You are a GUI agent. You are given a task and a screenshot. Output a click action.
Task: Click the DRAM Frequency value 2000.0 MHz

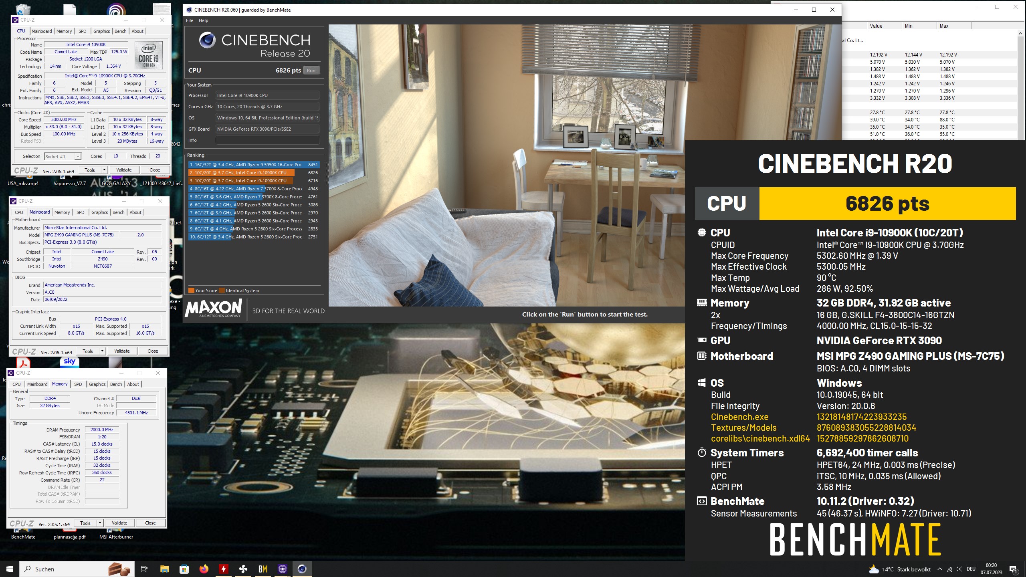point(102,430)
